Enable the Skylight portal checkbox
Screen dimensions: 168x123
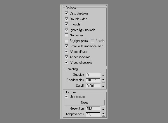point(66,41)
